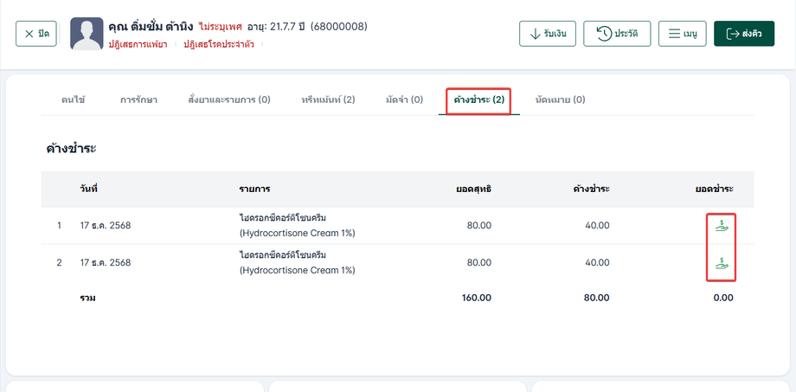This screenshot has width=796, height=392.
Task: Switch to the การรักษา tab
Action: tap(138, 100)
